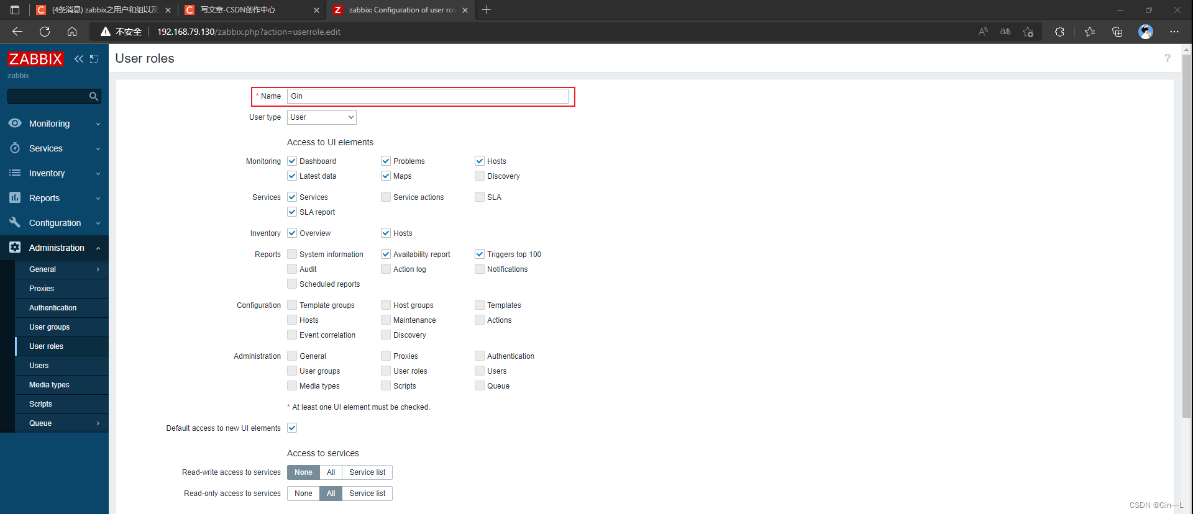Check the Scheduled reports checkbox
Screen dimensions: 1193x514
pos(292,284)
